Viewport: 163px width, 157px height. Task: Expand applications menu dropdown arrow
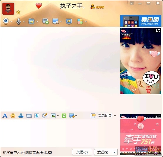[86, 22]
